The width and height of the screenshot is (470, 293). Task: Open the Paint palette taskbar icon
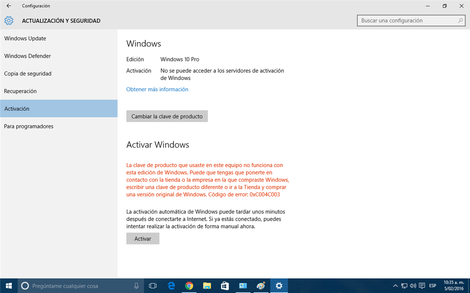coord(261,286)
